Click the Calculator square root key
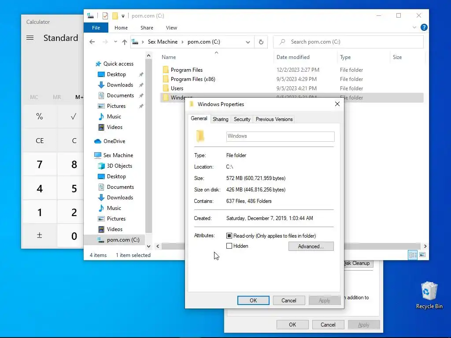 pyautogui.click(x=74, y=116)
